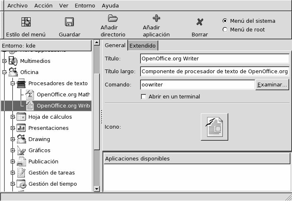
Task: Select the Presentaciones label
Action: (48, 128)
